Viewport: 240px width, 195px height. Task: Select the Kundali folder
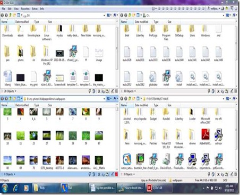pyautogui.click(x=166, y=114)
